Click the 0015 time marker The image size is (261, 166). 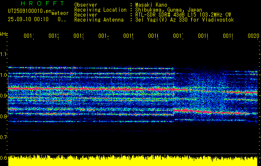click(129, 36)
